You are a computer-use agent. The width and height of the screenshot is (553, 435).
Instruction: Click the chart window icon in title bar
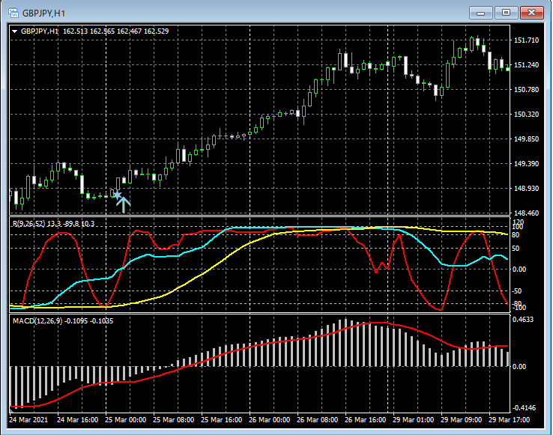(x=13, y=13)
